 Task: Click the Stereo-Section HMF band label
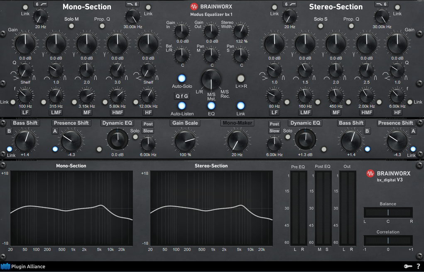pos(367,113)
